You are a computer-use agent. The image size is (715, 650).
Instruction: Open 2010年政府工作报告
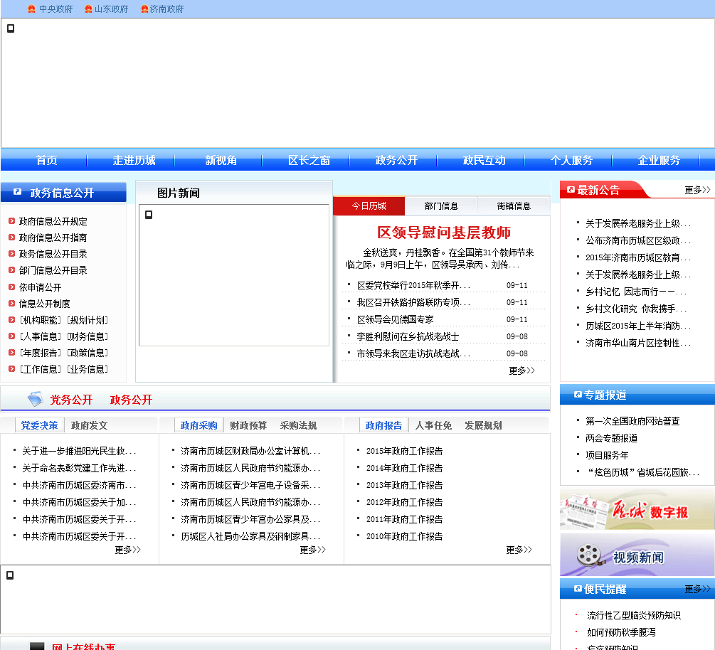coord(405,536)
